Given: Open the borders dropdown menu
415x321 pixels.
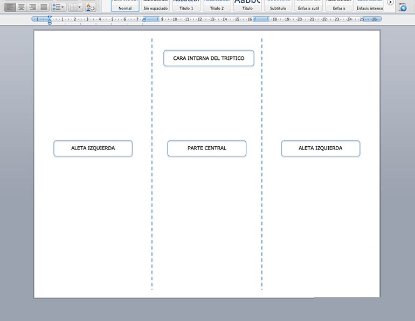Looking at the screenshot, I should pyautogui.click(x=77, y=7).
